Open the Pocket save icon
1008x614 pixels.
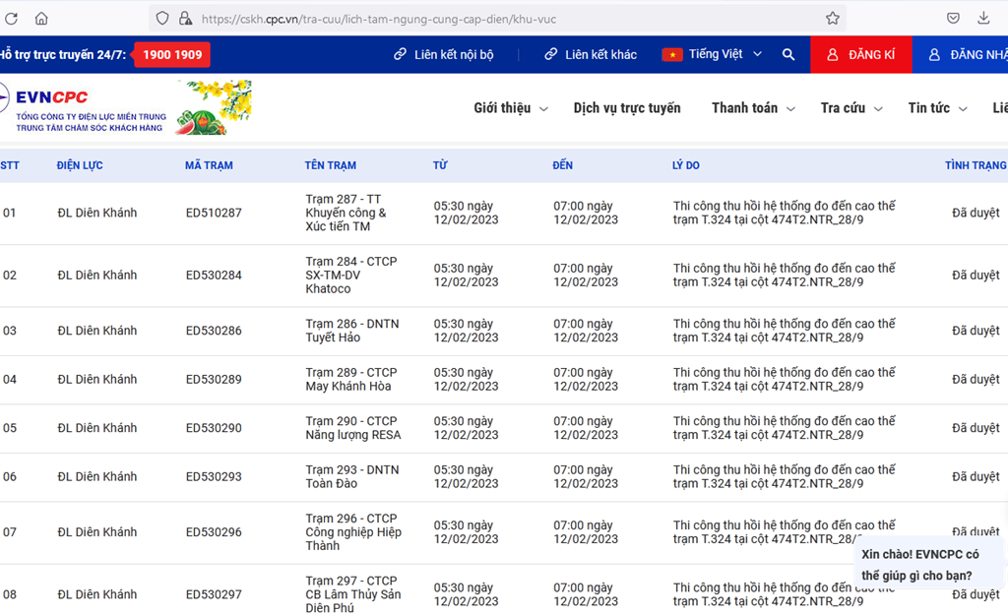click(x=953, y=18)
